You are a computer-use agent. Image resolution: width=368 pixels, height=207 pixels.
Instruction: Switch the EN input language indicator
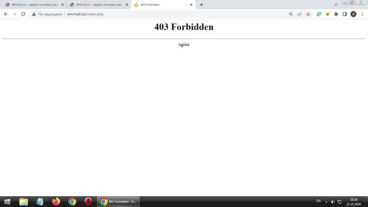(x=319, y=201)
